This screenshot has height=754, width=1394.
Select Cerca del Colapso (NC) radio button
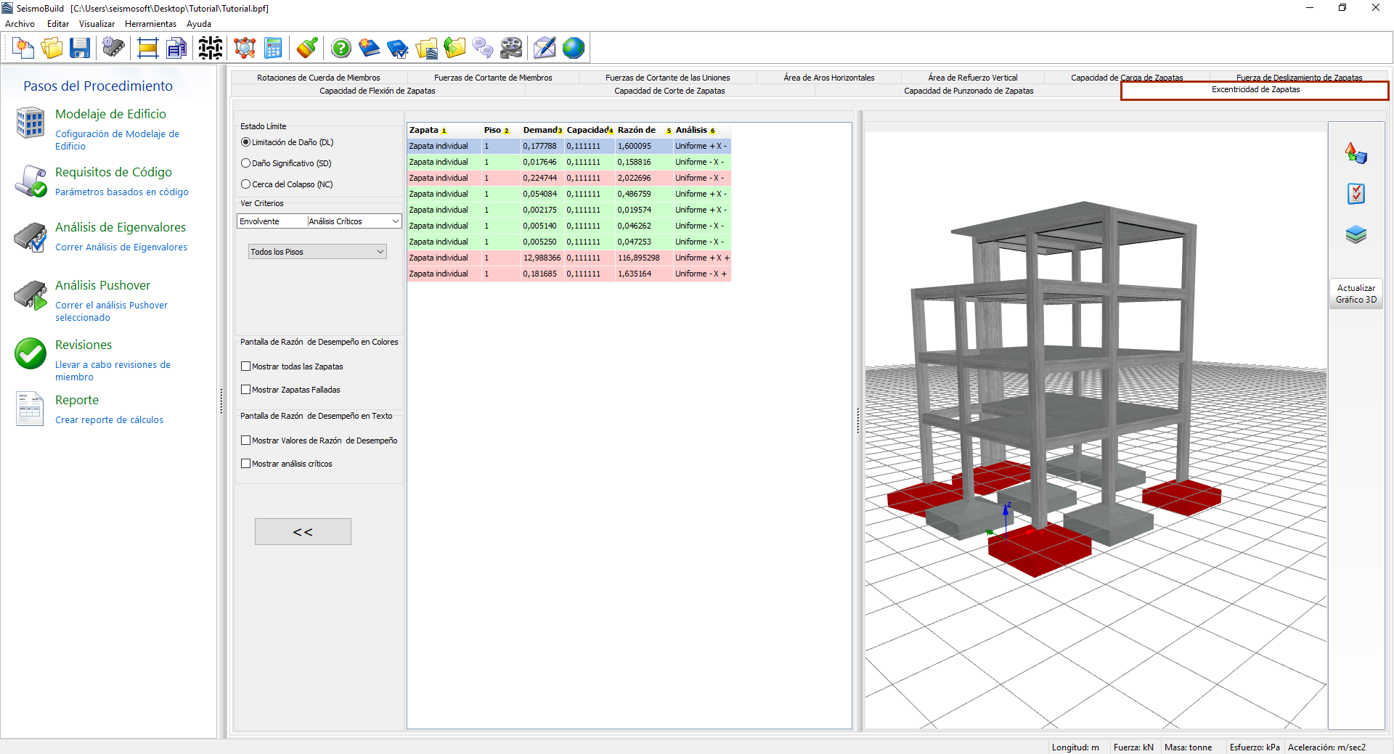tap(246, 184)
